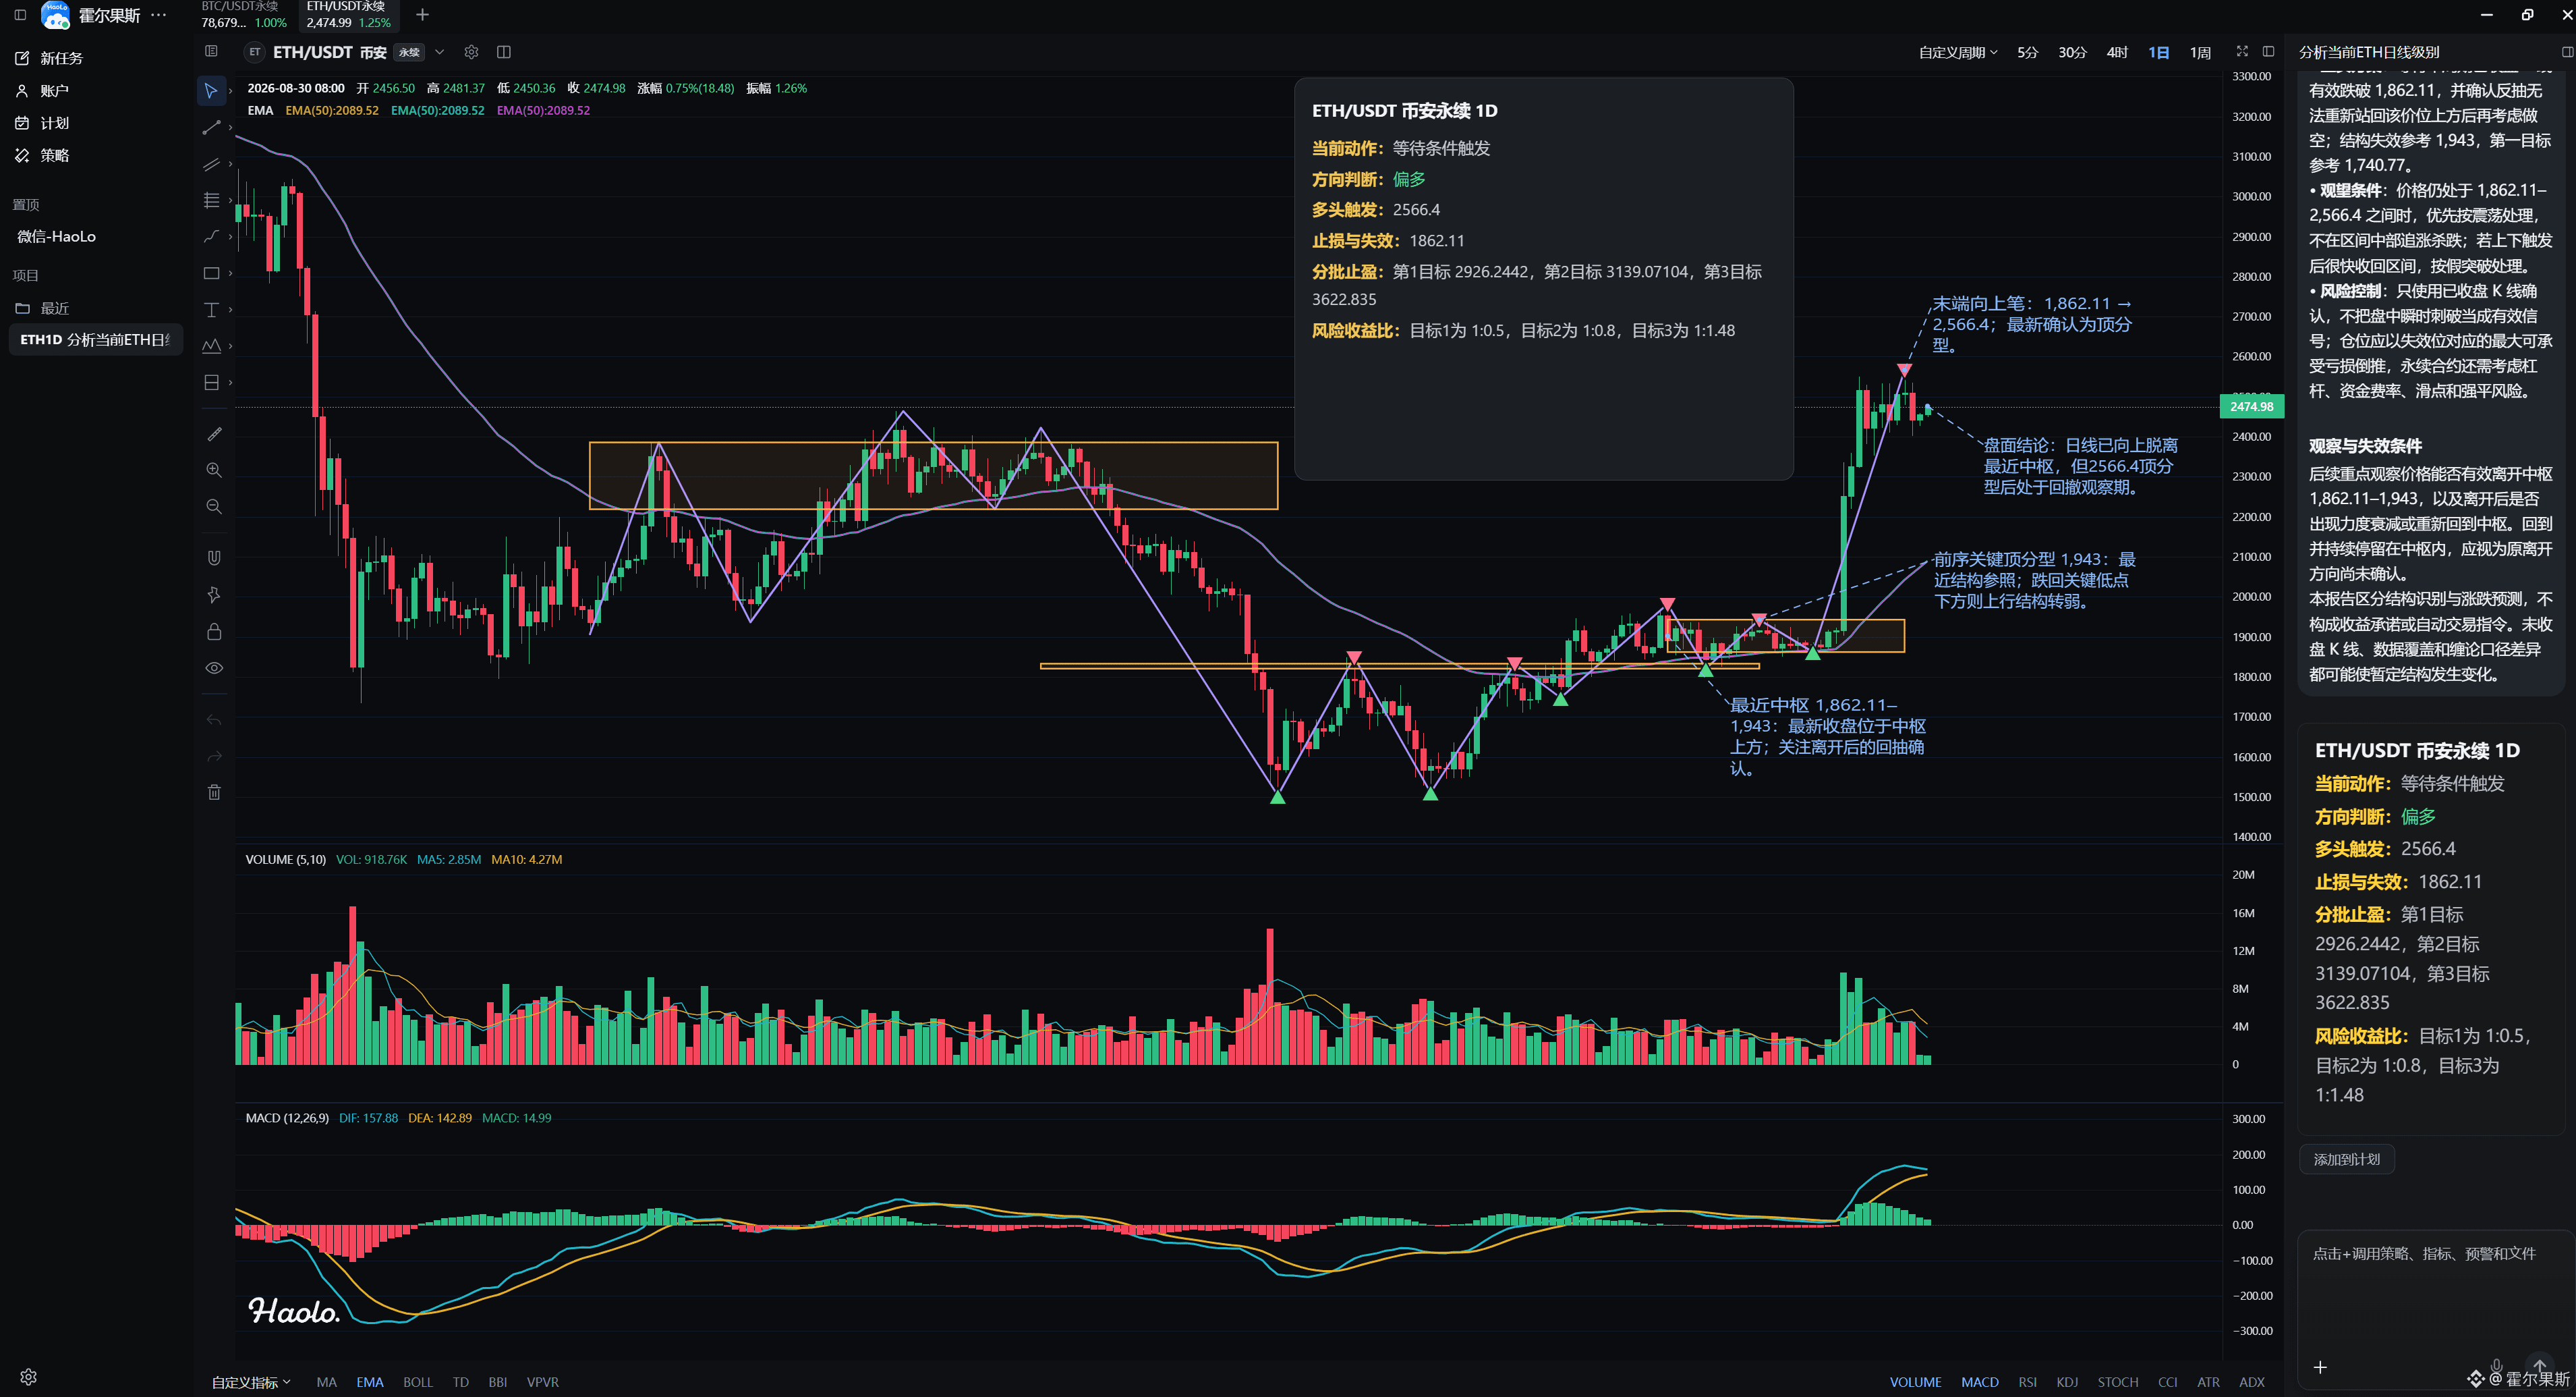Collapse the AI analysis panel icon
2576x1397 pixels.
pyautogui.click(x=2567, y=51)
